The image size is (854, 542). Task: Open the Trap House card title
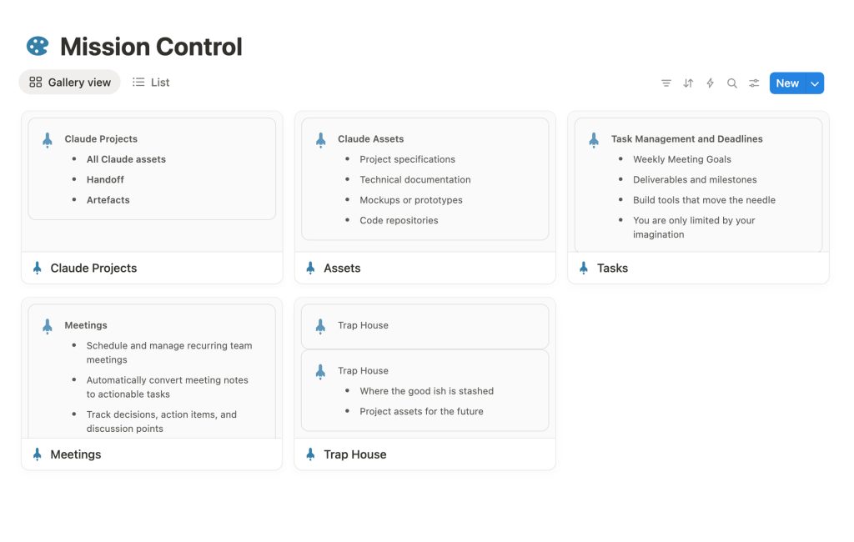pyautogui.click(x=354, y=454)
